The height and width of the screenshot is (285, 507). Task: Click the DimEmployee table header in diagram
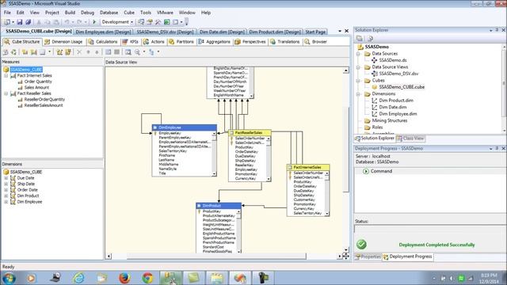pyautogui.click(x=185, y=127)
